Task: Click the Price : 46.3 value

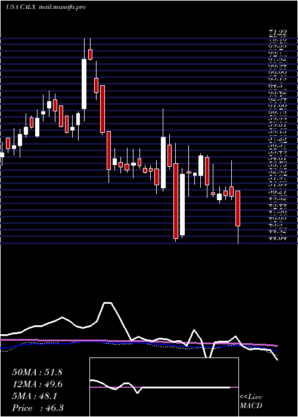Action: point(38,408)
